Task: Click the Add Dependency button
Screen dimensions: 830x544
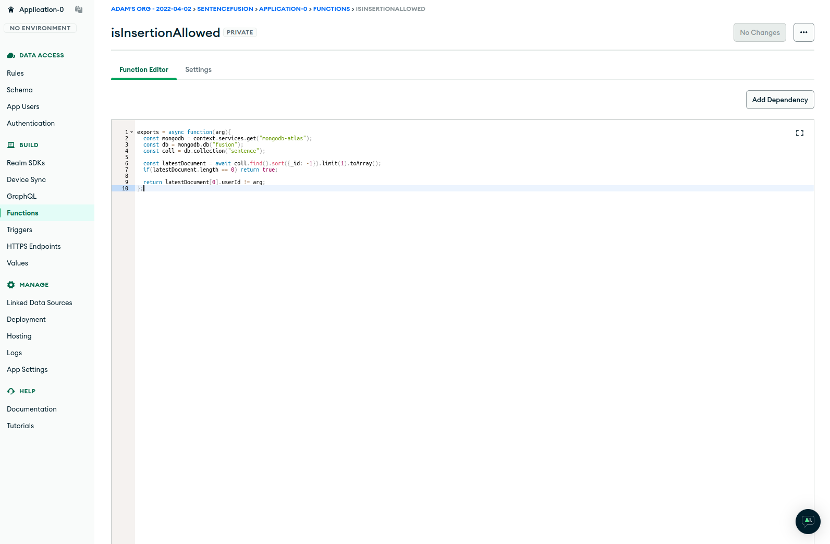Action: (780, 100)
